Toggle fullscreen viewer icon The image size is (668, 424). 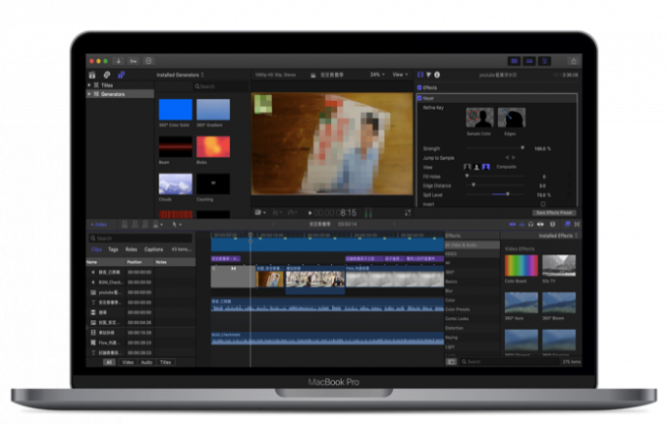click(406, 212)
